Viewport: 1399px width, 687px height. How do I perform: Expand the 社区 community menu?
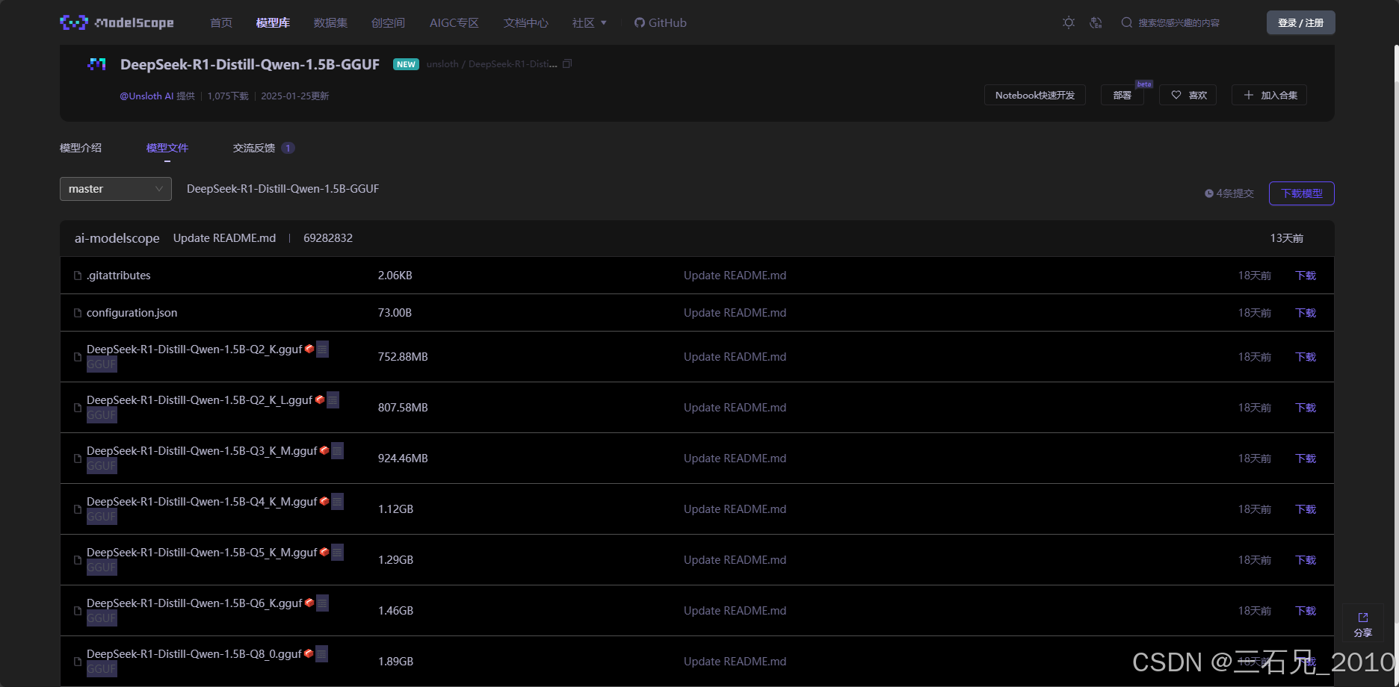[x=590, y=22]
